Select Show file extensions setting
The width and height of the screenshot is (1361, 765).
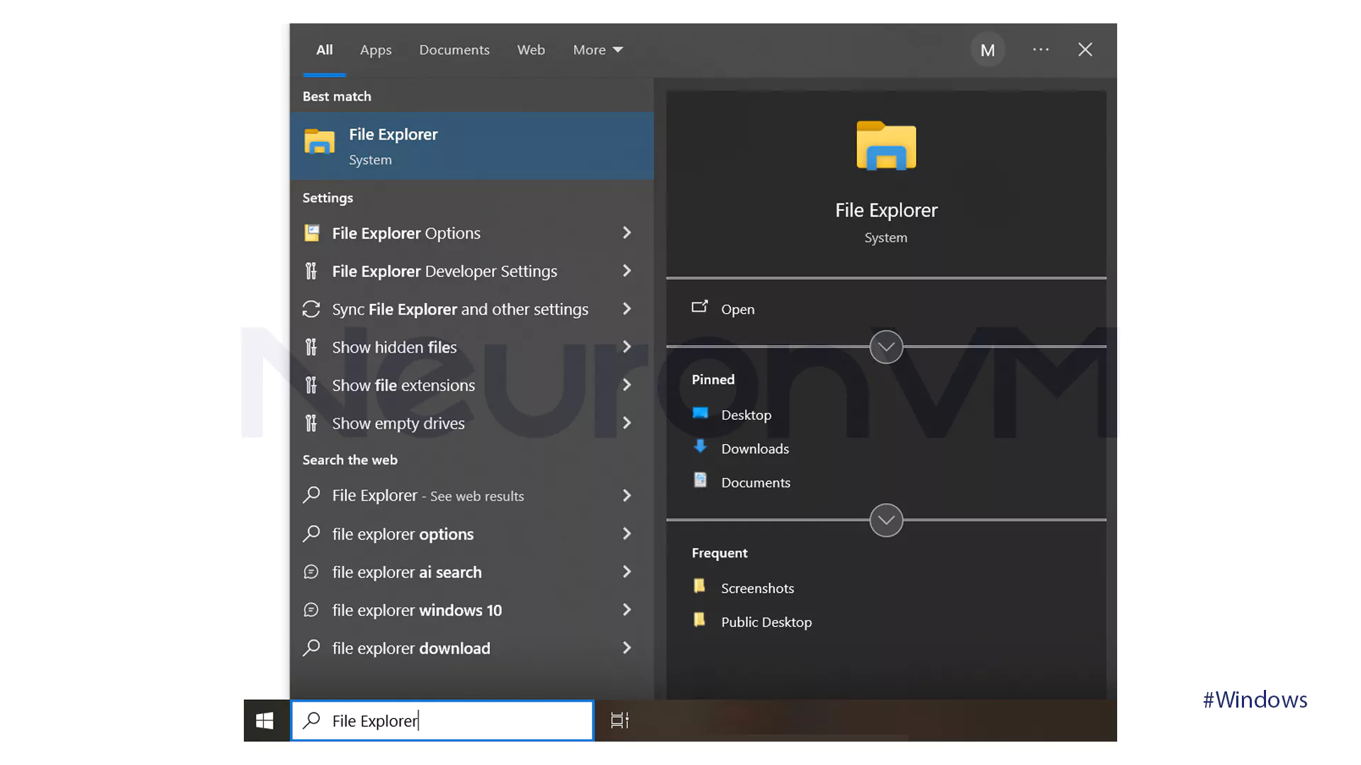(x=472, y=385)
